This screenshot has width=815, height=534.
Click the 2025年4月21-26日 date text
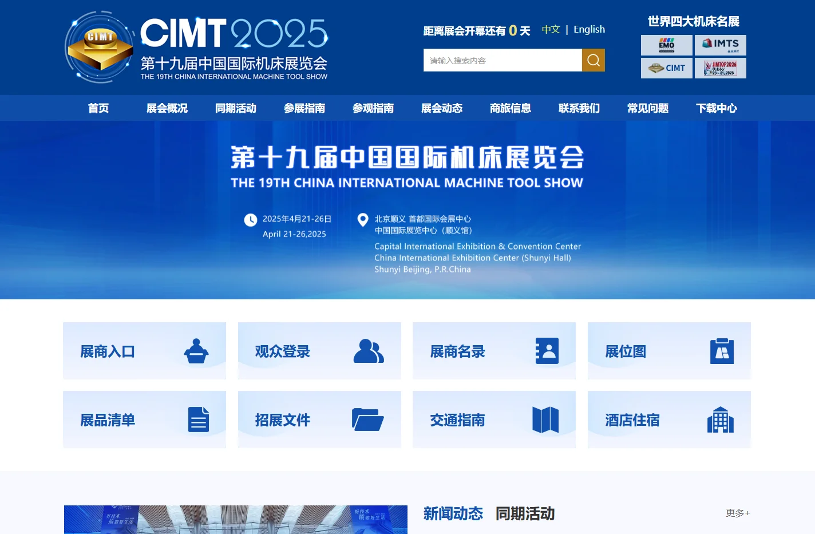297,219
